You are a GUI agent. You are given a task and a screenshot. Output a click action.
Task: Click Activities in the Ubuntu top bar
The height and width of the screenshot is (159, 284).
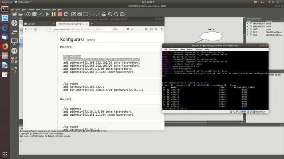tap(7, 2)
